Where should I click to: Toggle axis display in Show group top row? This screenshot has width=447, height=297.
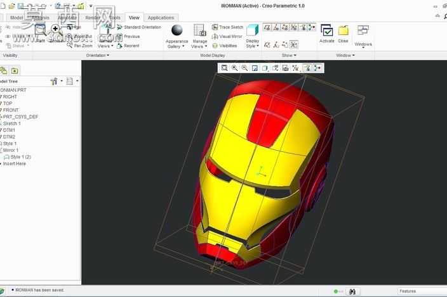coord(276,27)
